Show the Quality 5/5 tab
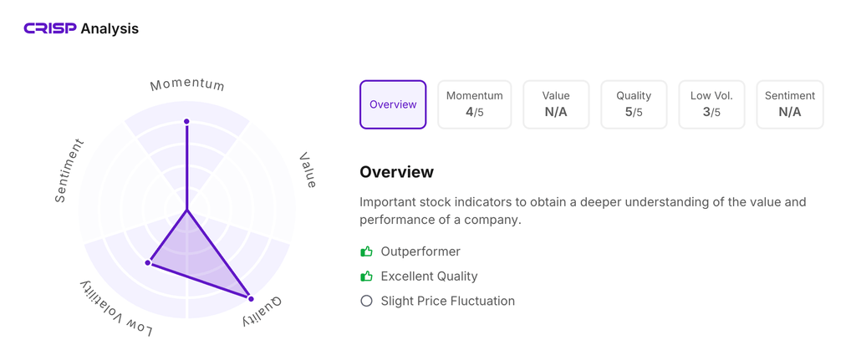 [x=634, y=104]
